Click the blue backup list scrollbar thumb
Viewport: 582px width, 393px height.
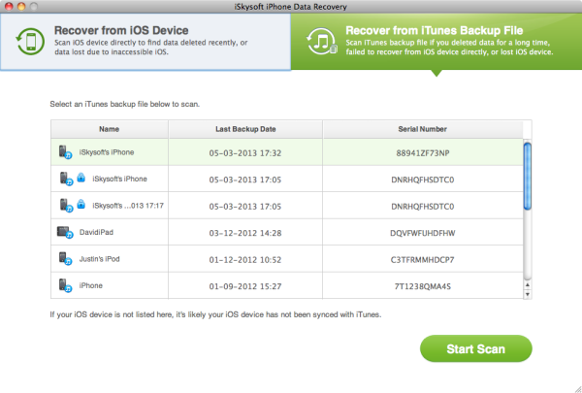point(527,177)
